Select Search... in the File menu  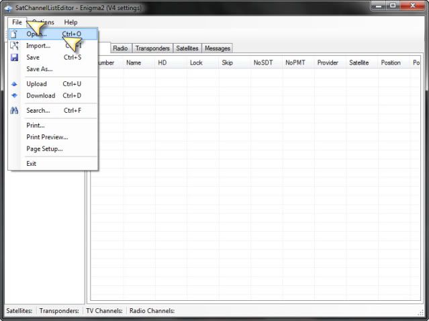coord(53,111)
